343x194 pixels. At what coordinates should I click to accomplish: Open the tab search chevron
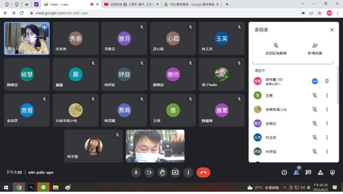(x=303, y=4)
